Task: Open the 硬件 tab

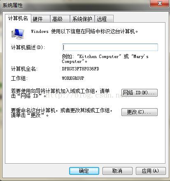Action: [40, 19]
